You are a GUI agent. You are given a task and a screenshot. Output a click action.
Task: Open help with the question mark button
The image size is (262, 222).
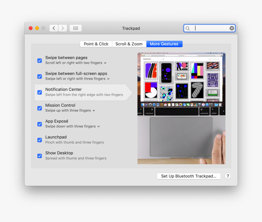point(228,176)
